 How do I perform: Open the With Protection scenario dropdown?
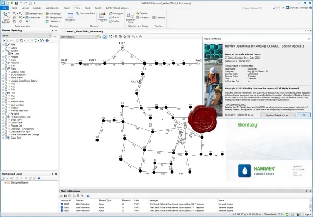[x=79, y=37]
